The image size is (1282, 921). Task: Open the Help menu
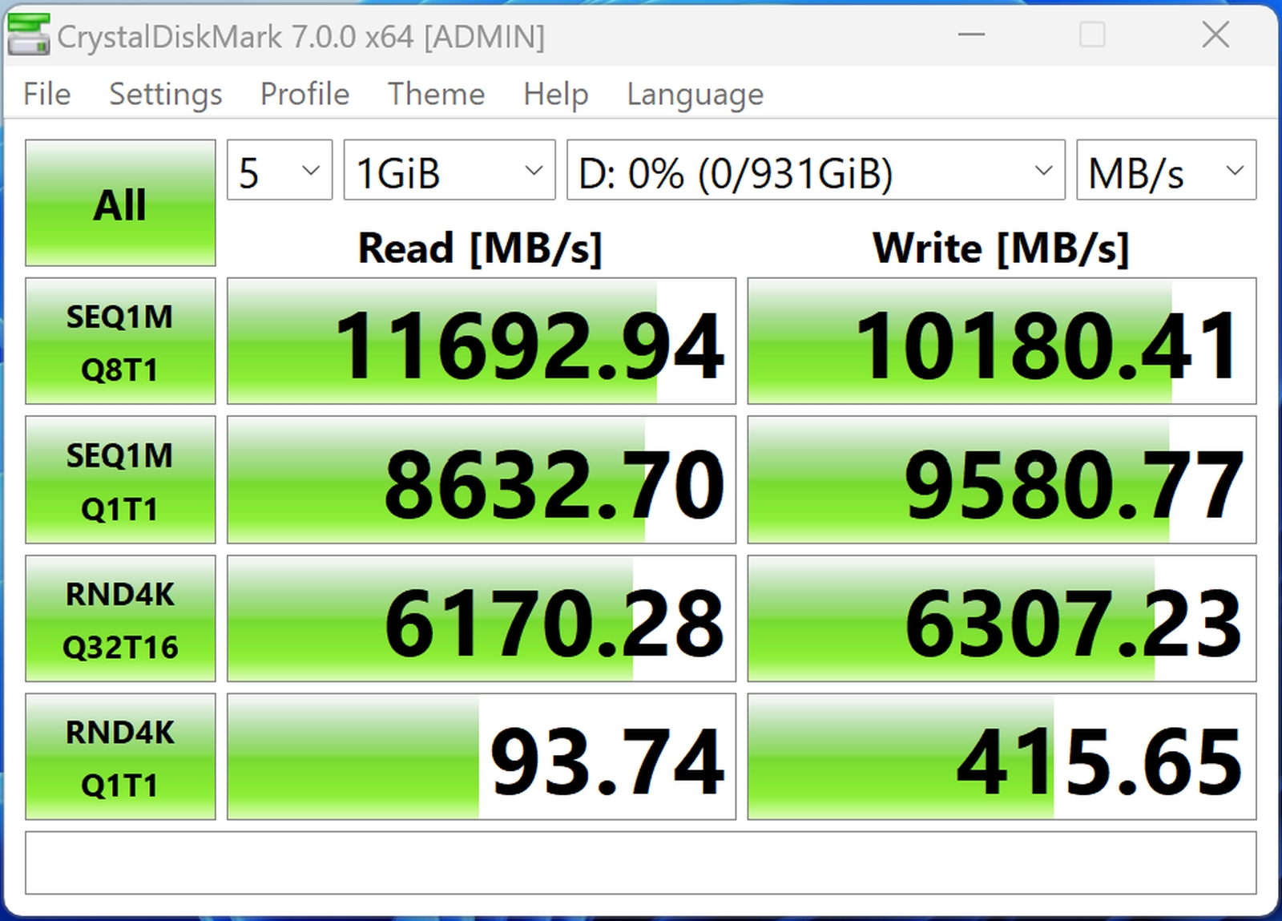[556, 95]
